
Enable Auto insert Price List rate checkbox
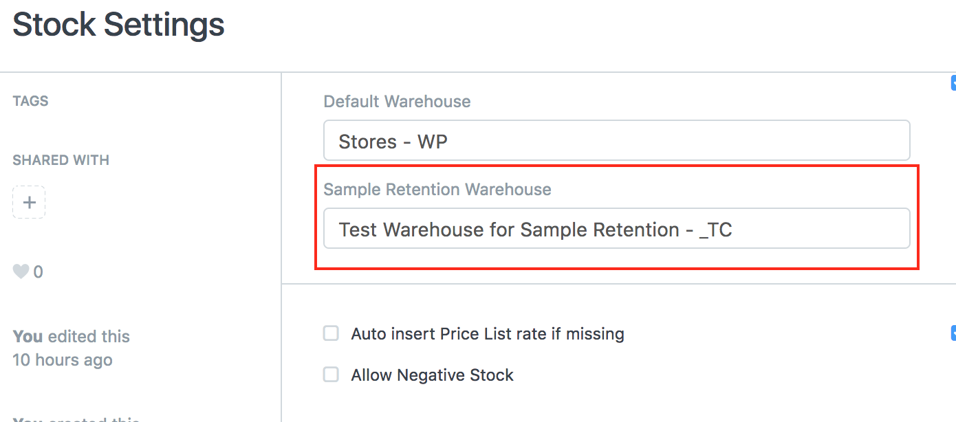(332, 334)
